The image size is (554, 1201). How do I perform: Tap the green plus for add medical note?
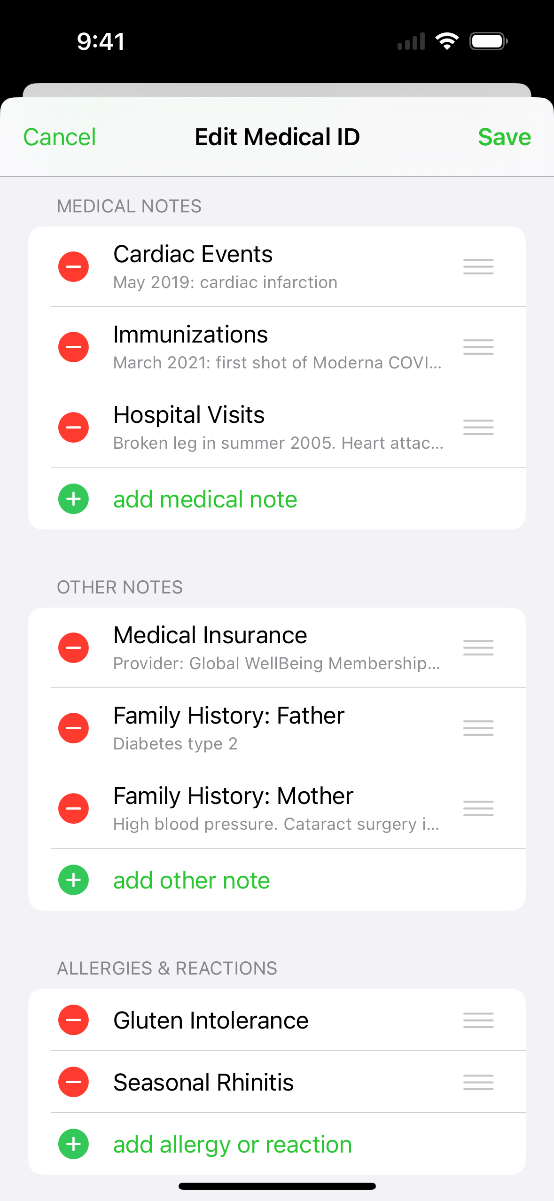[x=73, y=499]
